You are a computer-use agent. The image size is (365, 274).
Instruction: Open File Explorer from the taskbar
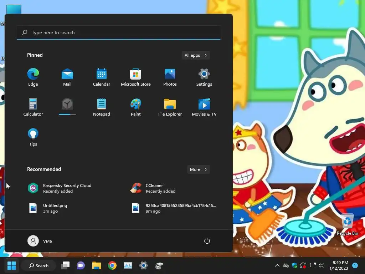pyautogui.click(x=96, y=265)
